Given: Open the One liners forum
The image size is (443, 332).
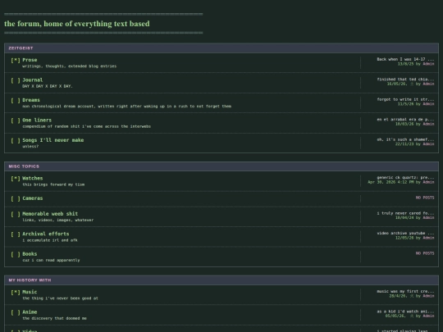Looking at the screenshot, I should click(x=37, y=120).
